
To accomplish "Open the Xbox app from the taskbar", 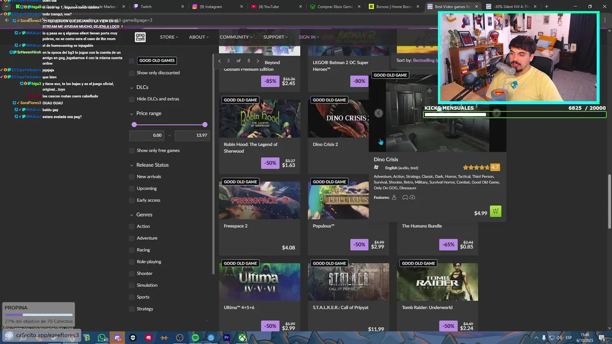I will pyautogui.click(x=242, y=338).
